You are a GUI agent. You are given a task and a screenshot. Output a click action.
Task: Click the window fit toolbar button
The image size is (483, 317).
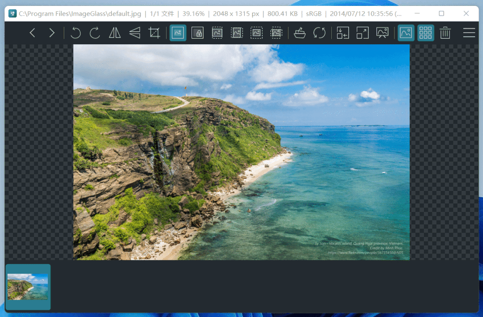click(x=343, y=33)
